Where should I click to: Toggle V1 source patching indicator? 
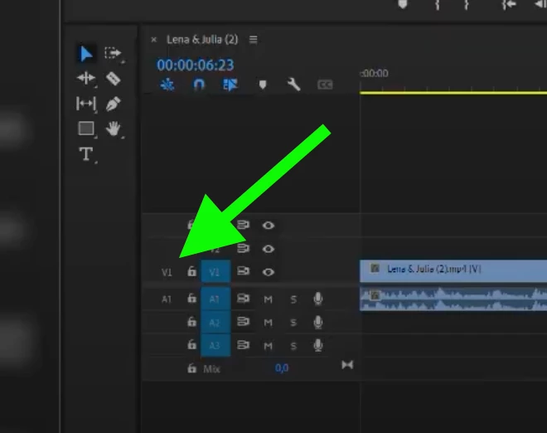click(x=167, y=272)
